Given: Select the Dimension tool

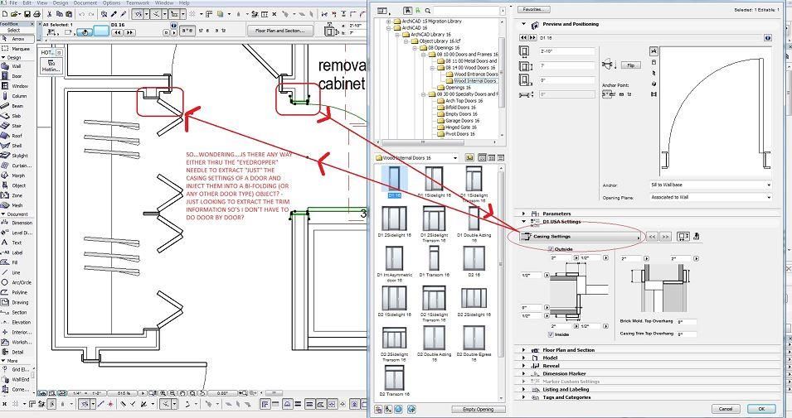Looking at the screenshot, I should 17,223.
